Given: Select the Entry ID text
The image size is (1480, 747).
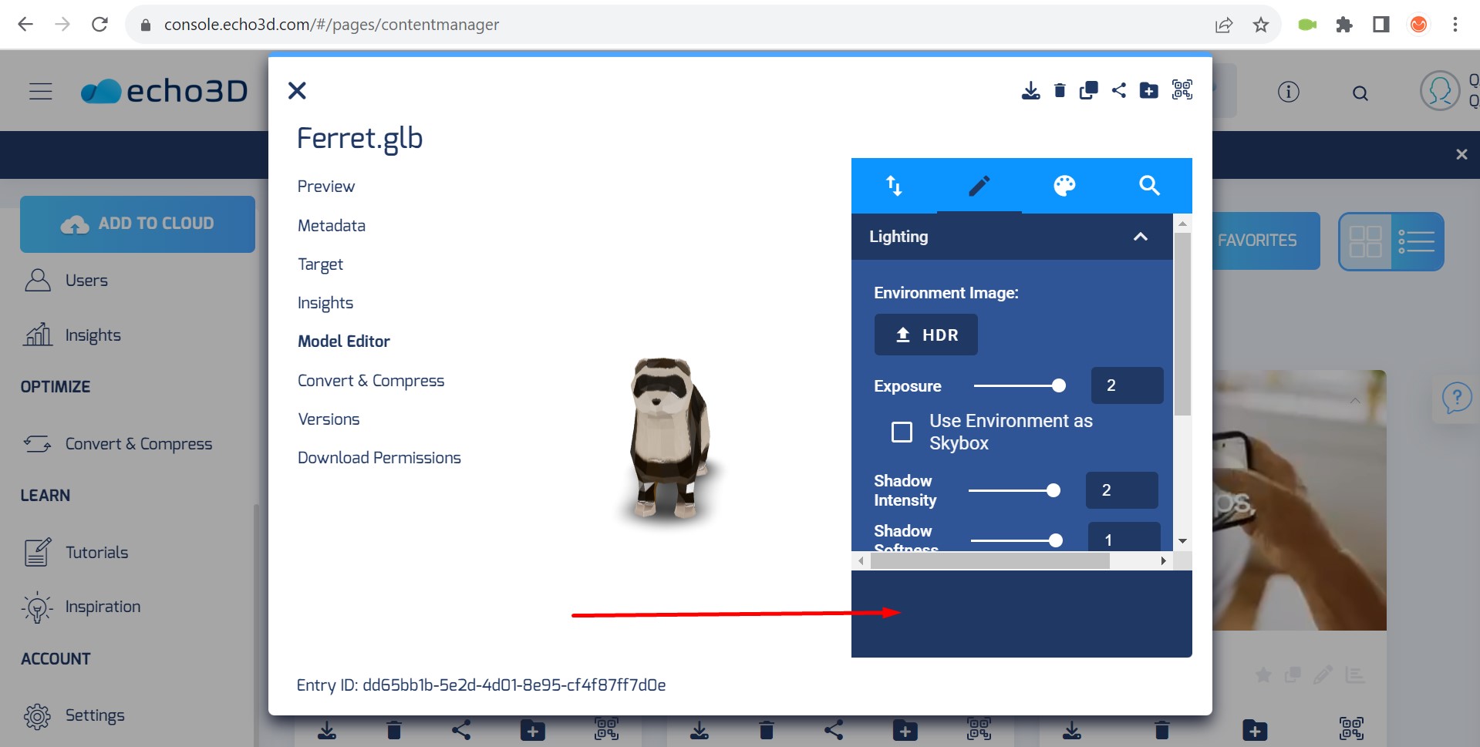Looking at the screenshot, I should pos(481,685).
